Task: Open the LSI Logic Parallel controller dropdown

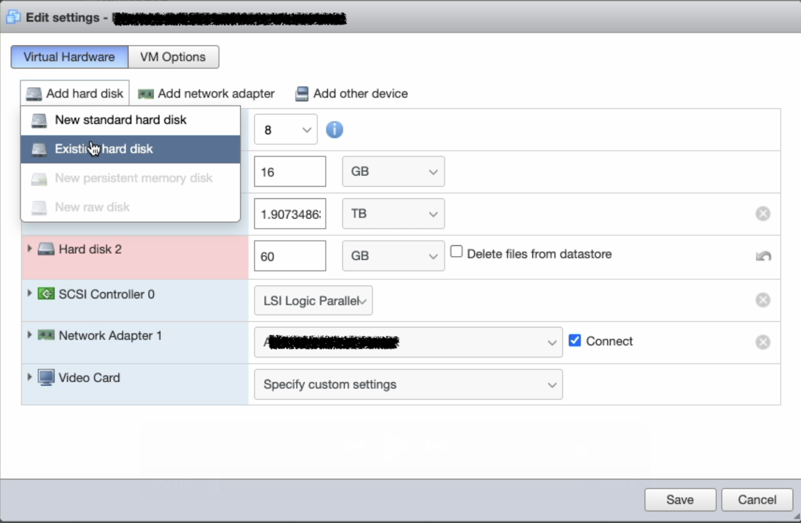Action: coord(313,301)
